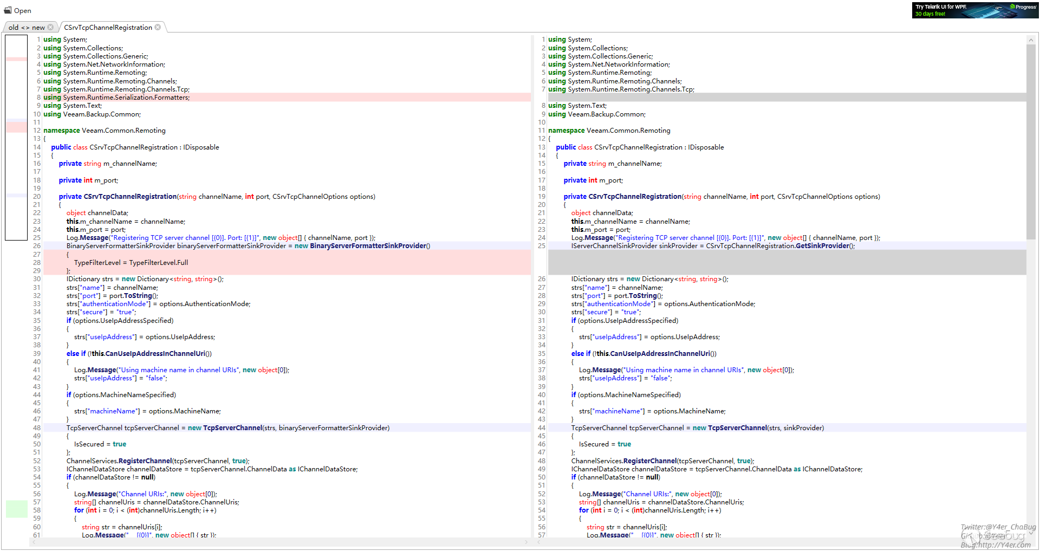1040x551 pixels.
Task: Click left pane horizontal scroll left arrow
Action: tap(34, 542)
